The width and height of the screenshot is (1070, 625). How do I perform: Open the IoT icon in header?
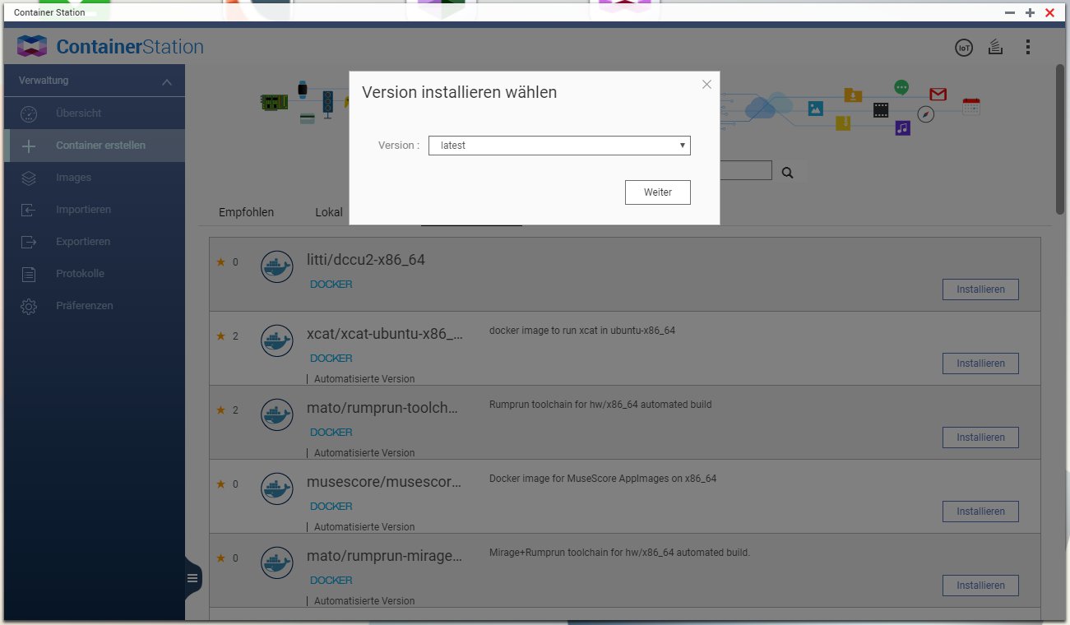963,48
